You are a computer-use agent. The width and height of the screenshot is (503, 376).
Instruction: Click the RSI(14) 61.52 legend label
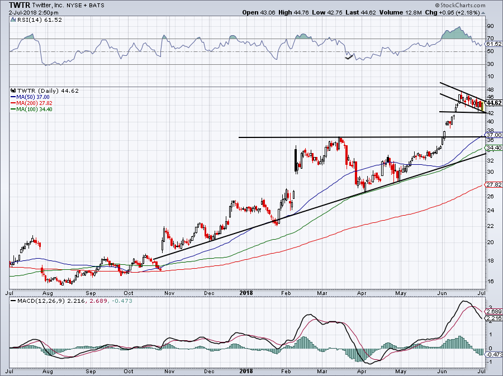click(40, 20)
